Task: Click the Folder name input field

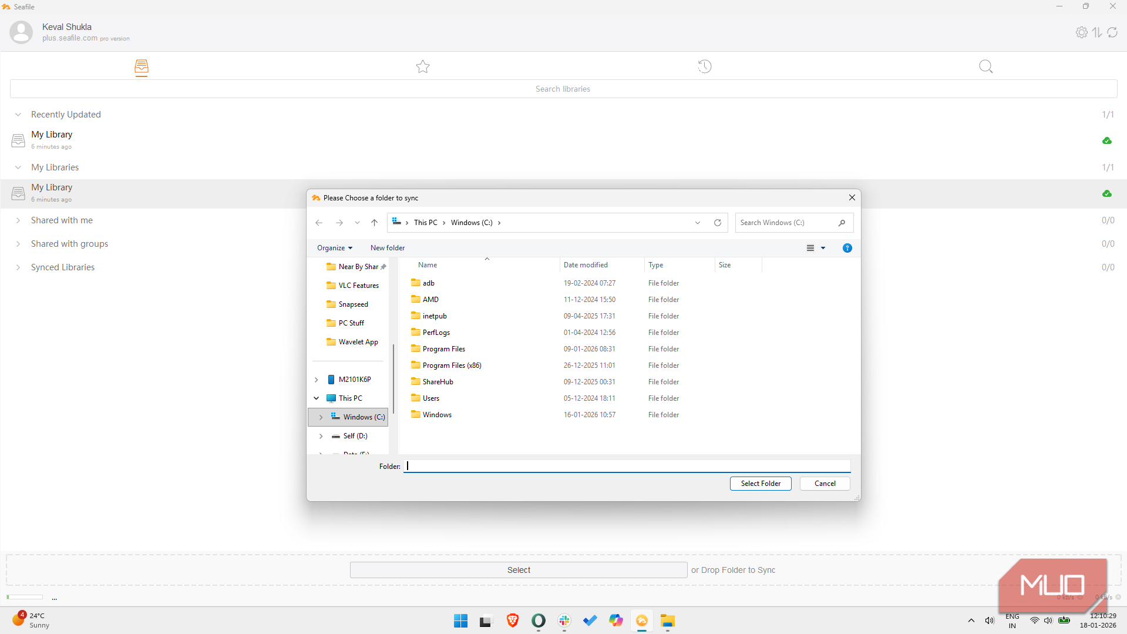Action: tap(627, 466)
